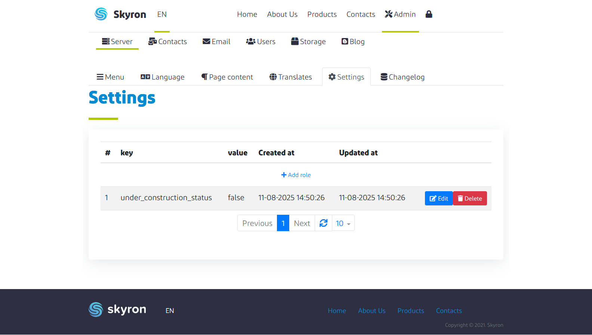
Task: Go to the Next page
Action: point(302,223)
